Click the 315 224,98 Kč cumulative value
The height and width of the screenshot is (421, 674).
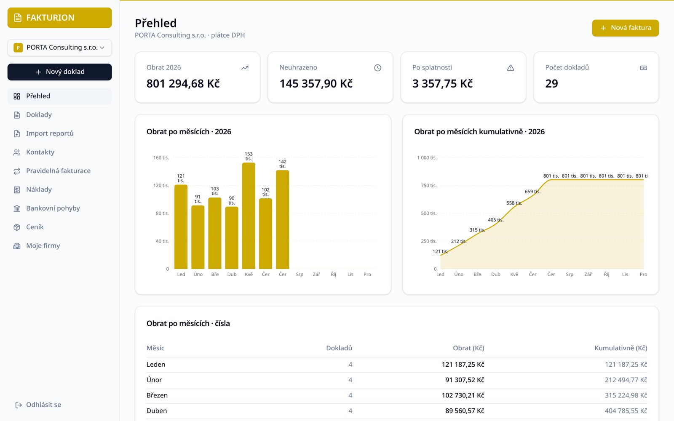[x=626, y=395]
